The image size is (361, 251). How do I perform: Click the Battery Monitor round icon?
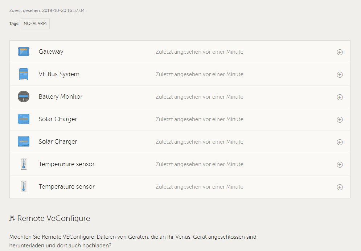24,96
